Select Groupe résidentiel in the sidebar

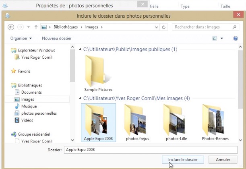[x=34, y=134]
